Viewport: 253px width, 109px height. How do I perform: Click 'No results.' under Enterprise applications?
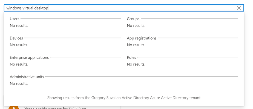(x=19, y=64)
